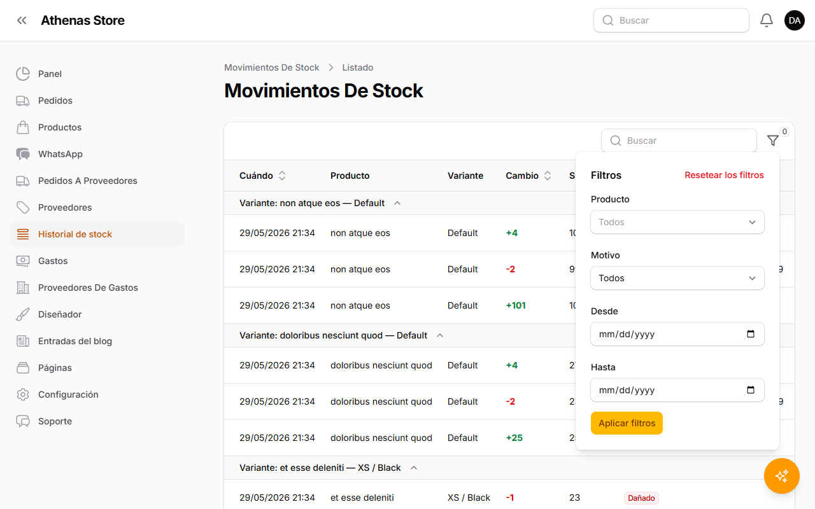Image resolution: width=815 pixels, height=509 pixels.
Task: Click the 'Producto' column header
Action: coord(350,176)
